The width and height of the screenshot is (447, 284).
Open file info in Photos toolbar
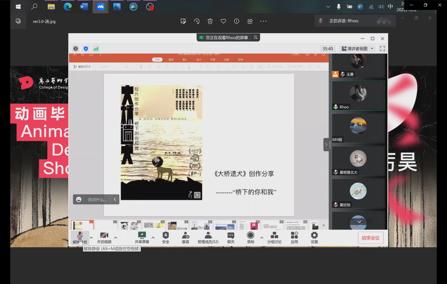(x=237, y=21)
